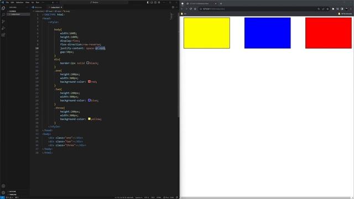
Task: Click the body breadcrumb in the editor
Action: (67, 11)
